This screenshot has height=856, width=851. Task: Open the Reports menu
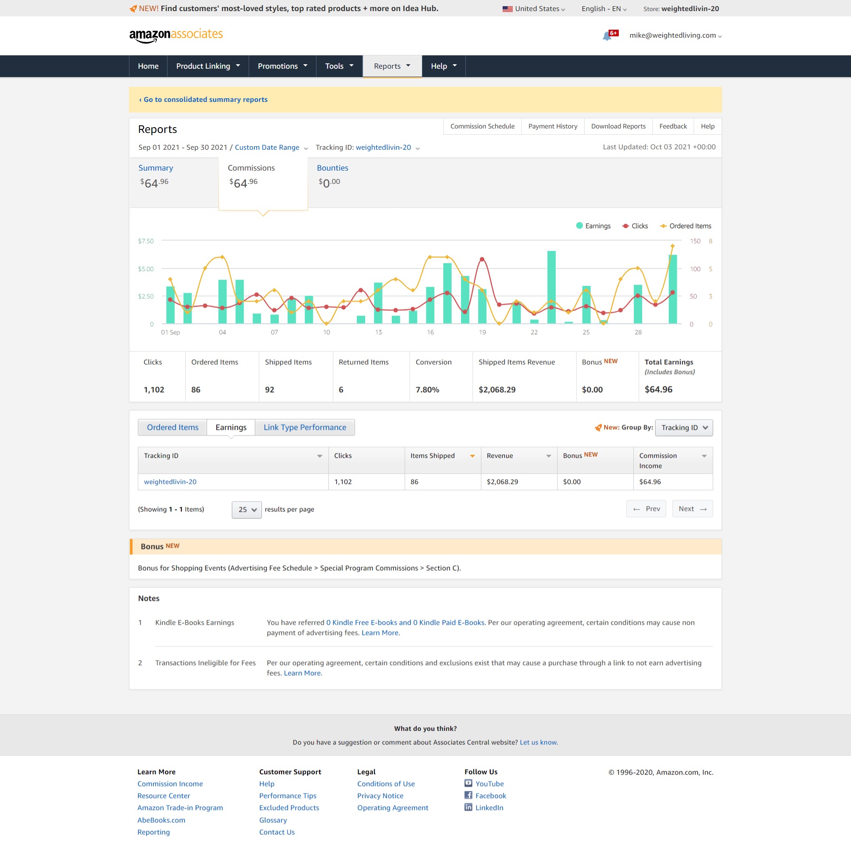click(x=392, y=66)
